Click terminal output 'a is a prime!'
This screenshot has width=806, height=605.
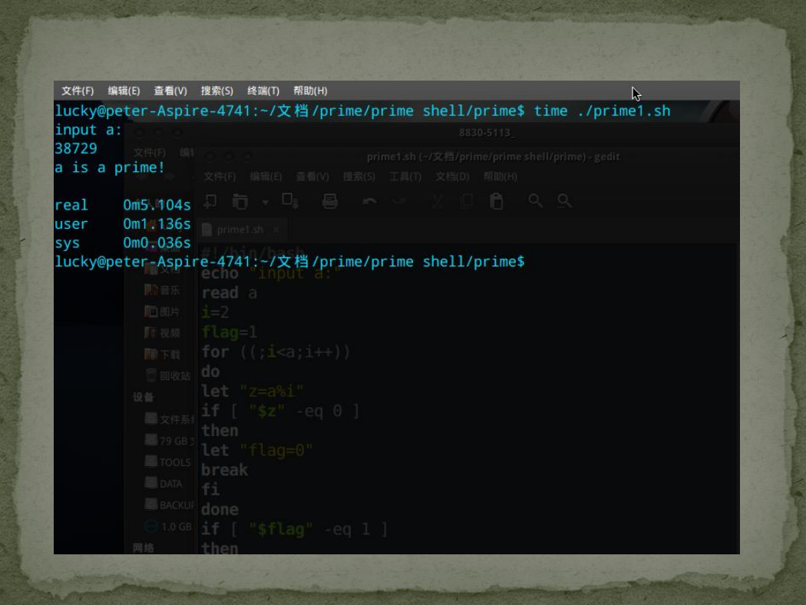(x=110, y=167)
